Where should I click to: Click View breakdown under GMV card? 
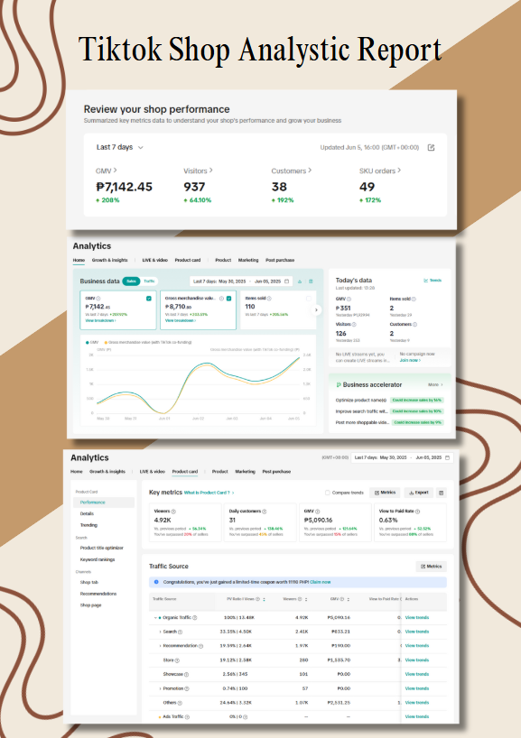(x=100, y=320)
